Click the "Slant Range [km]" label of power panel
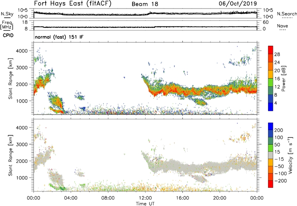The image size is (297, 206). [10, 78]
